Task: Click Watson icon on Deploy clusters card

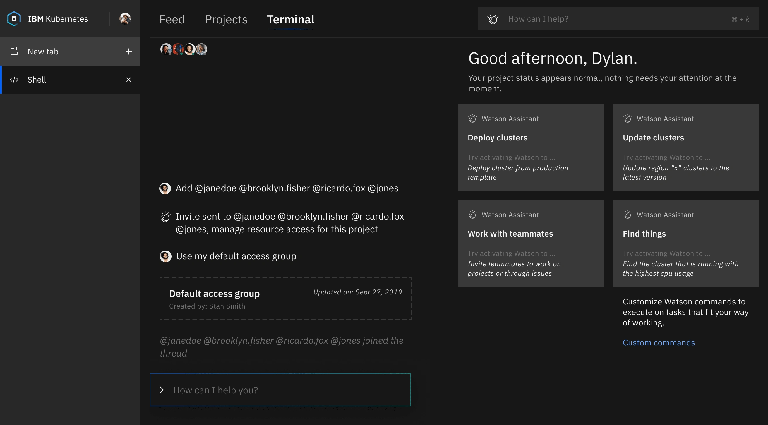Action: click(x=473, y=119)
